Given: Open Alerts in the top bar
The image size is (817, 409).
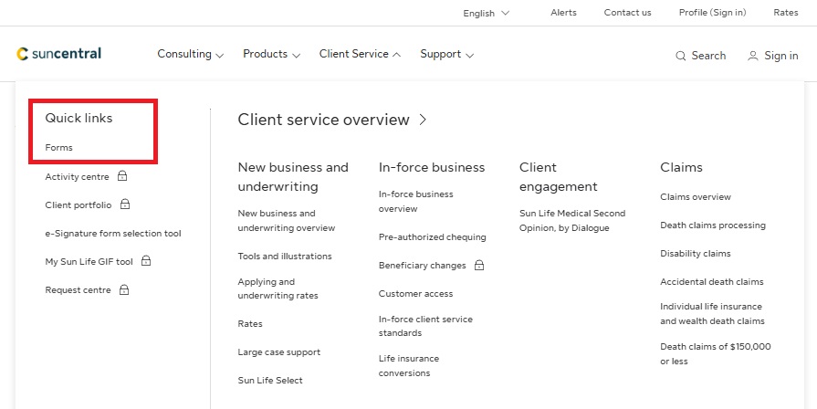Looking at the screenshot, I should [563, 13].
